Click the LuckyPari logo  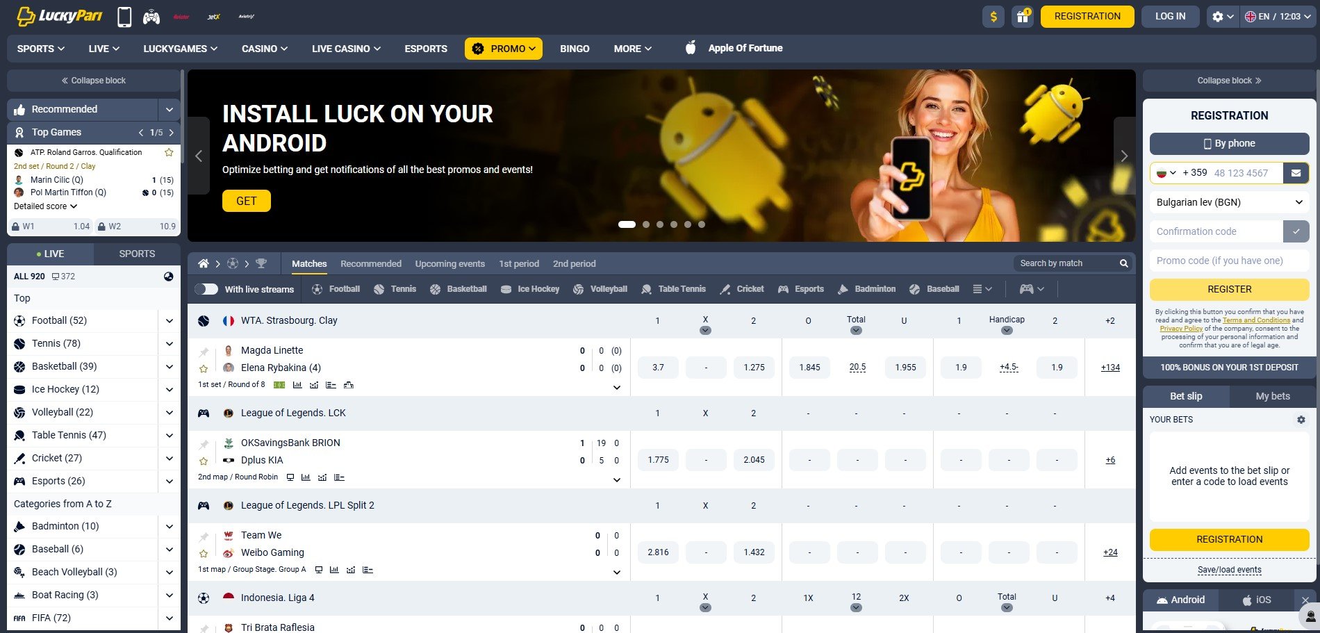pyautogui.click(x=60, y=16)
